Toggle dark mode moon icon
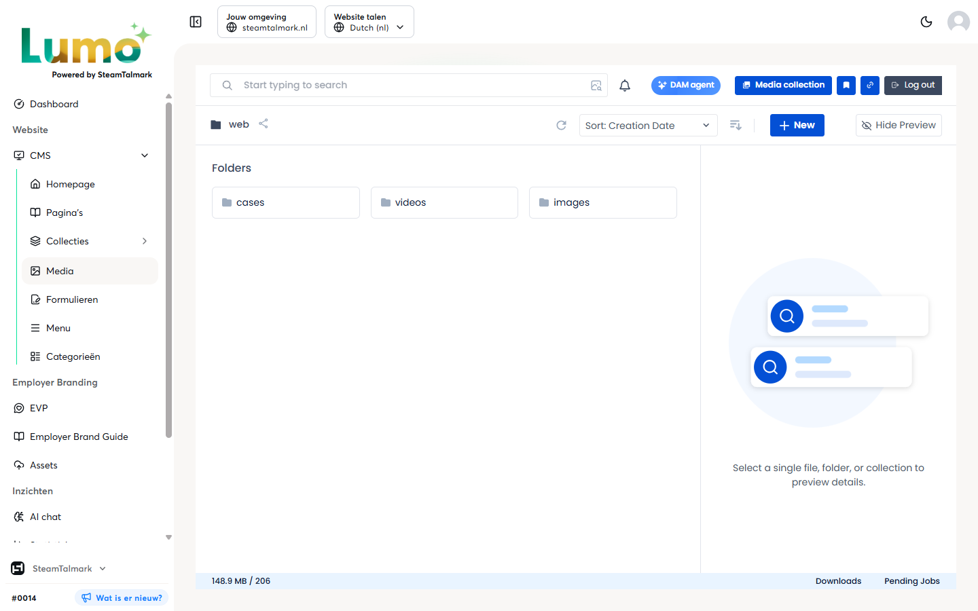978x611 pixels. point(926,22)
